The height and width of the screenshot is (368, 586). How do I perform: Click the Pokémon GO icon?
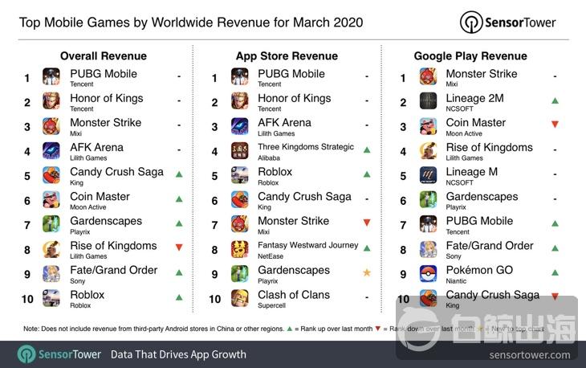[x=428, y=273]
